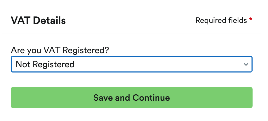Image resolution: width=268 pixels, height=121 pixels.
Task: Focus the VAT registration select field
Action: tap(131, 64)
